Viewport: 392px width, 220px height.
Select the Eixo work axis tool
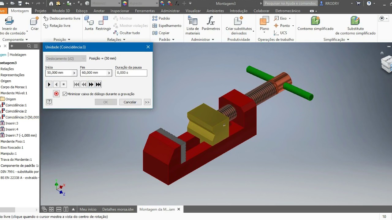point(280,18)
